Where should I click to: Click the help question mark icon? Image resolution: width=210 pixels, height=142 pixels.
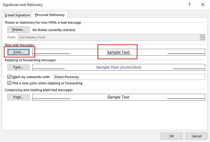click(x=189, y=4)
